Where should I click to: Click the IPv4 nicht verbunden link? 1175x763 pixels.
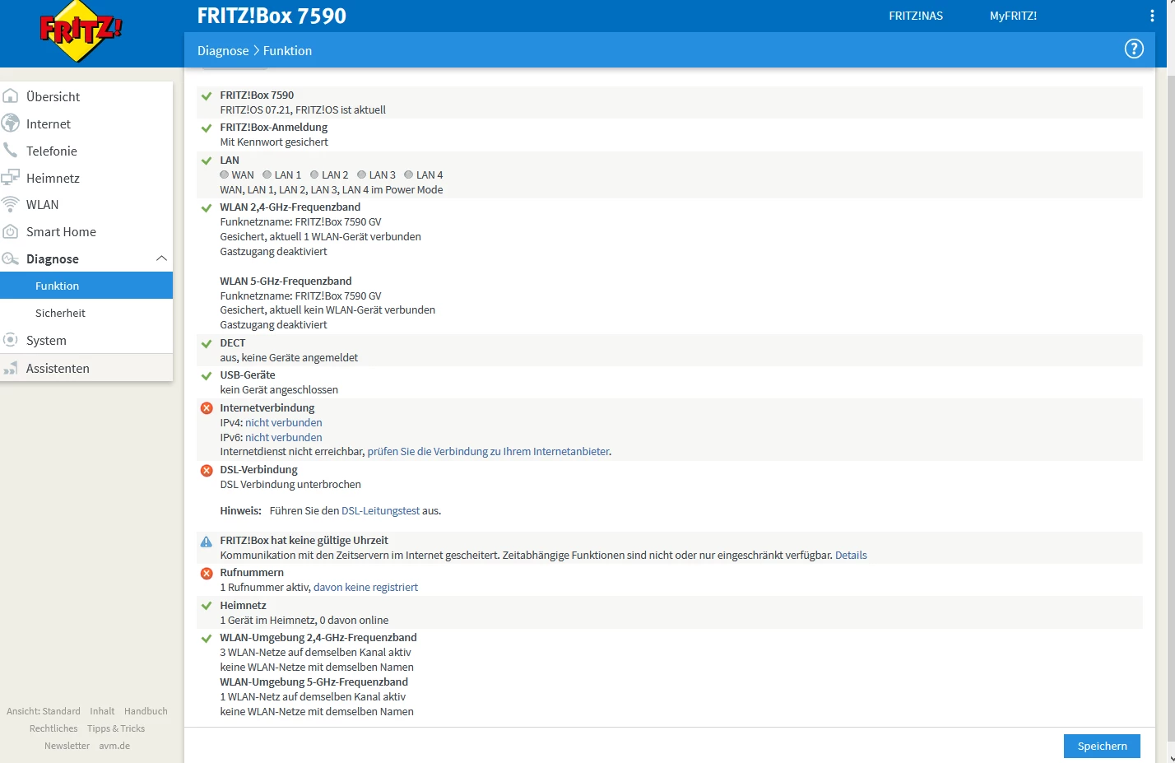pyautogui.click(x=284, y=422)
